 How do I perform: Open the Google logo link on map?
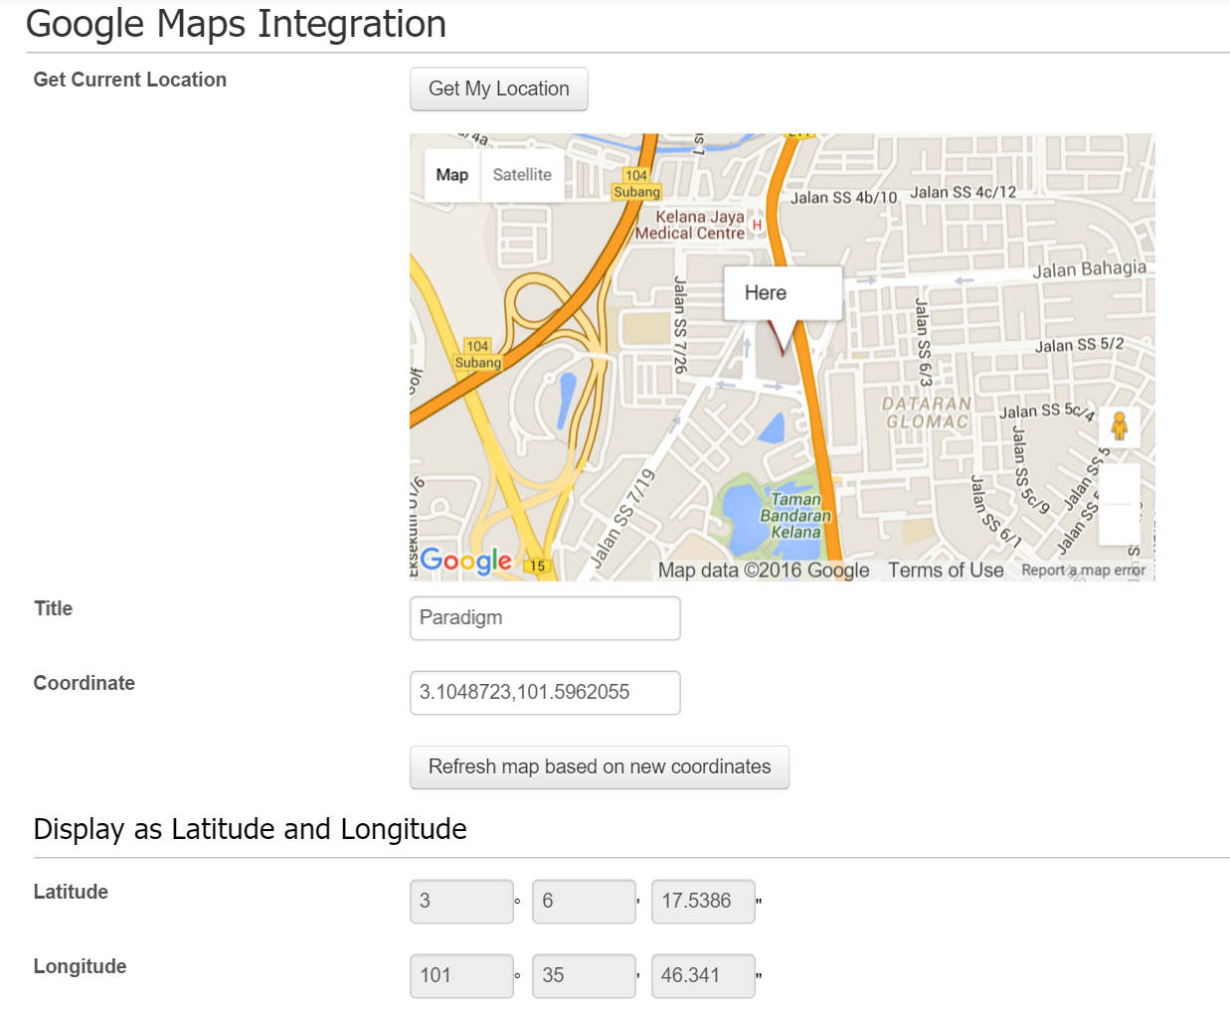coord(465,561)
